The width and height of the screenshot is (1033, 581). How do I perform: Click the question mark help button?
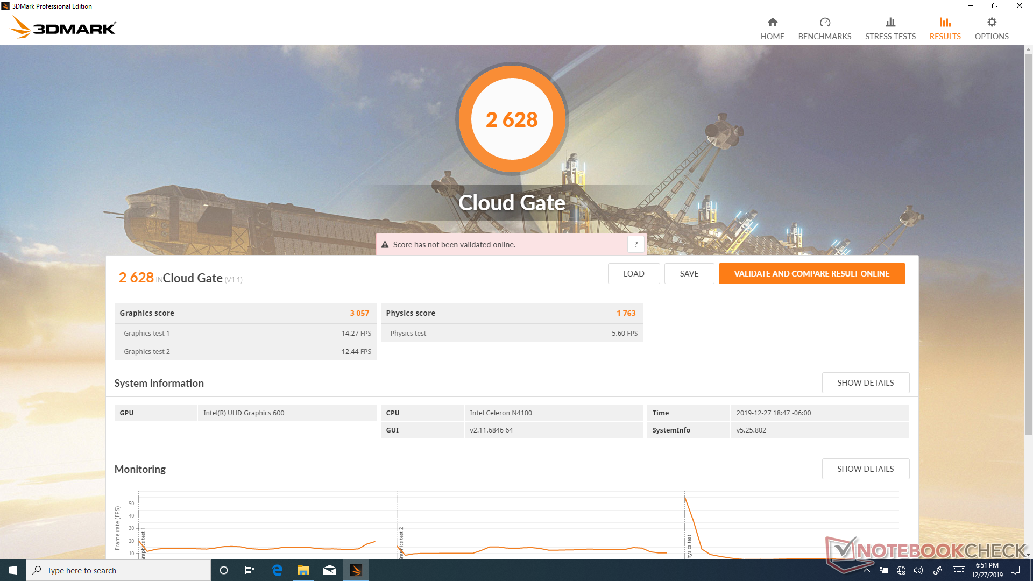[635, 244]
